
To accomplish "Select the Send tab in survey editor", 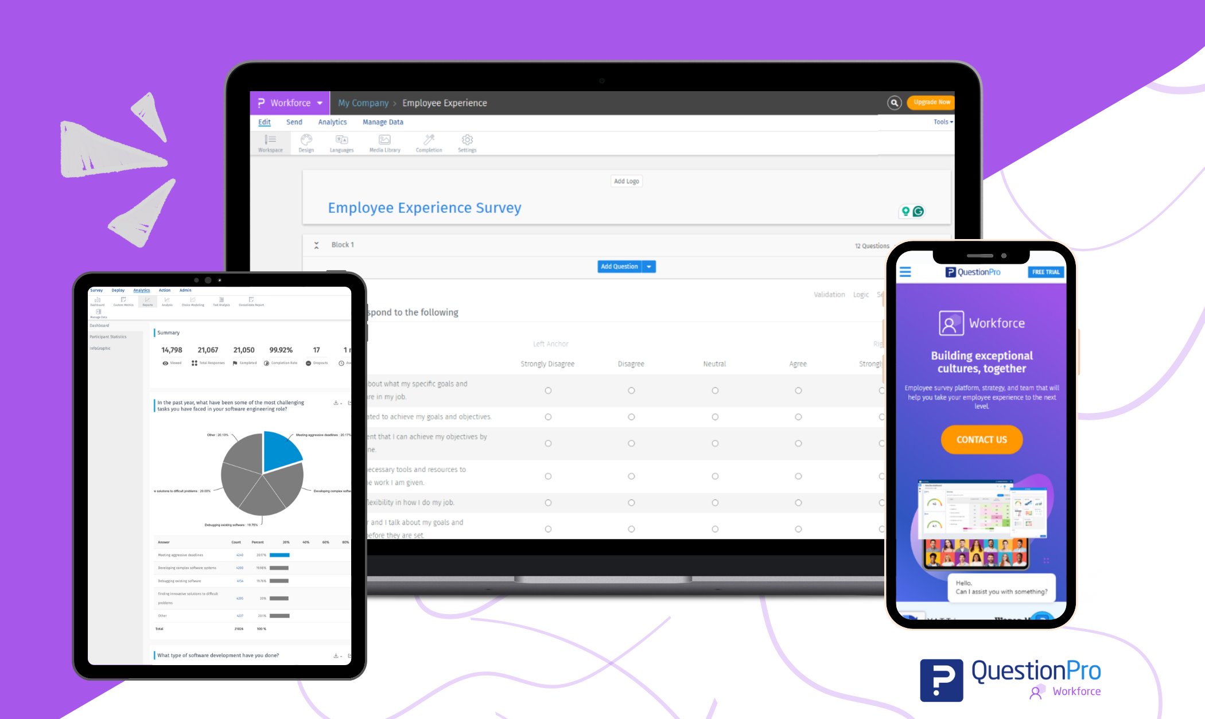I will pos(294,122).
